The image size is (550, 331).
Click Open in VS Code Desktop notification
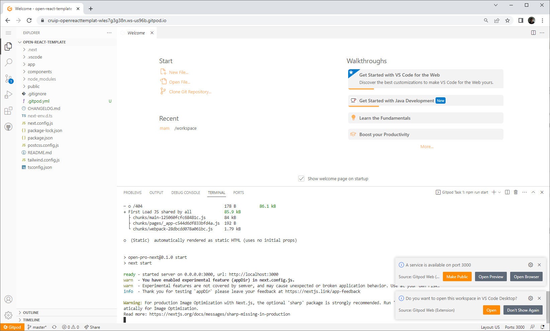[491, 310]
